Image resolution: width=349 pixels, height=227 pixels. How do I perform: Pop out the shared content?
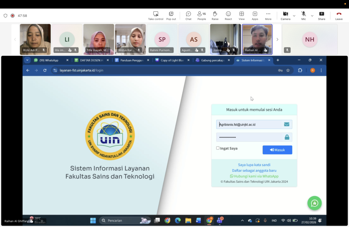(171, 16)
